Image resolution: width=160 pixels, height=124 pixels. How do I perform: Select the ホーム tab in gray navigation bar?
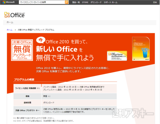pyautogui.click(x=10, y=22)
